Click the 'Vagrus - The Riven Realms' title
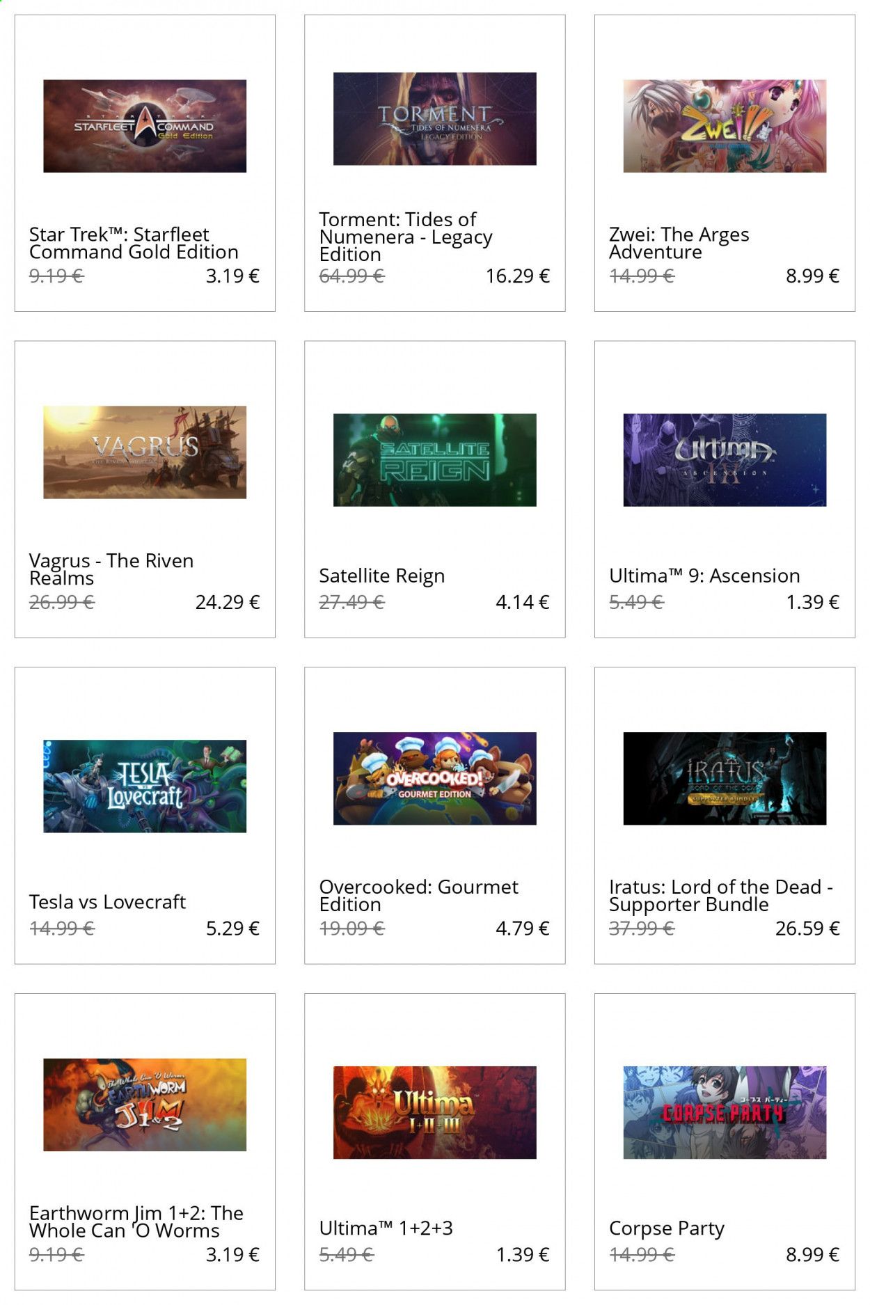870x1305 pixels. click(111, 569)
